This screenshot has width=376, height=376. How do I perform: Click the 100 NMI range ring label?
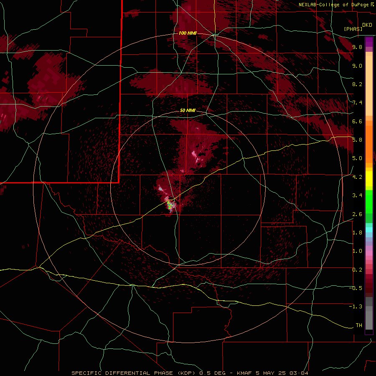click(x=188, y=33)
